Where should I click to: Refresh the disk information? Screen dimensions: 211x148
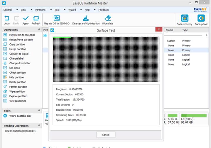[36, 20]
